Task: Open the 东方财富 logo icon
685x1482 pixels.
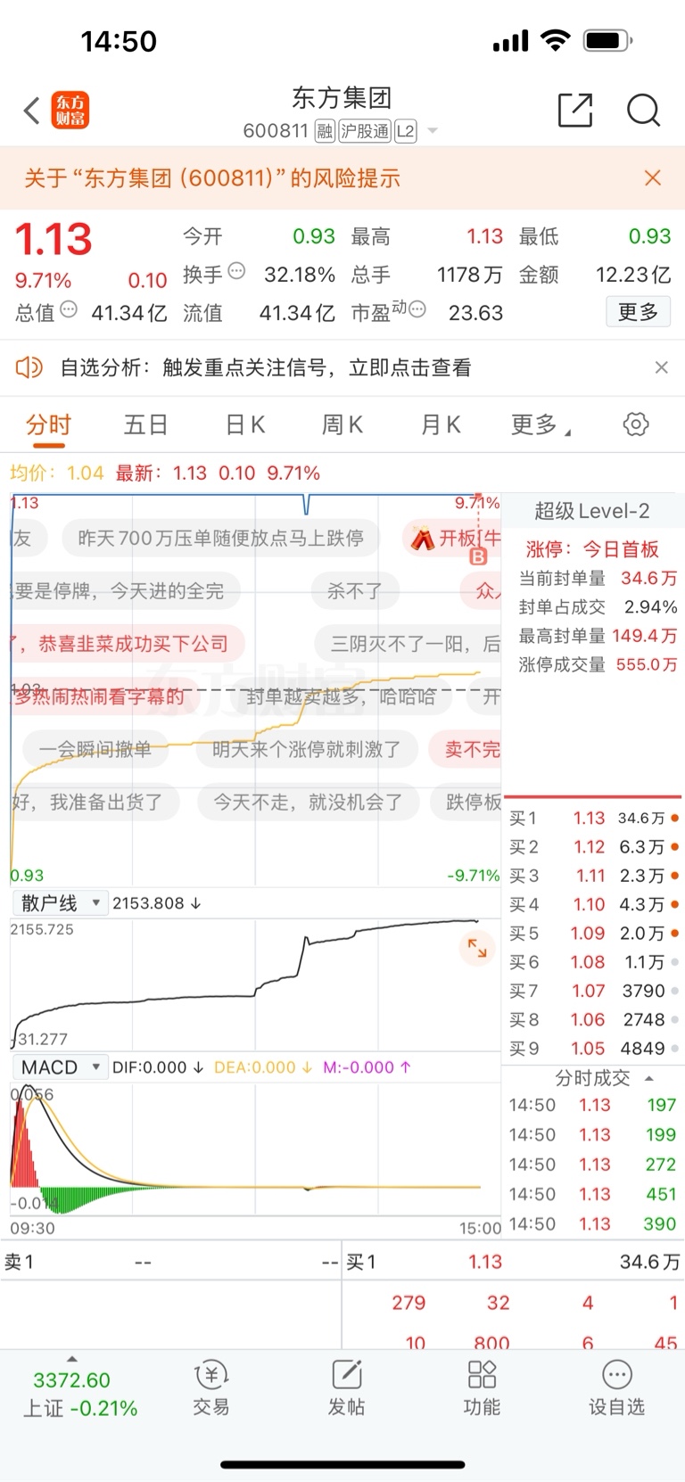Action: [70, 111]
